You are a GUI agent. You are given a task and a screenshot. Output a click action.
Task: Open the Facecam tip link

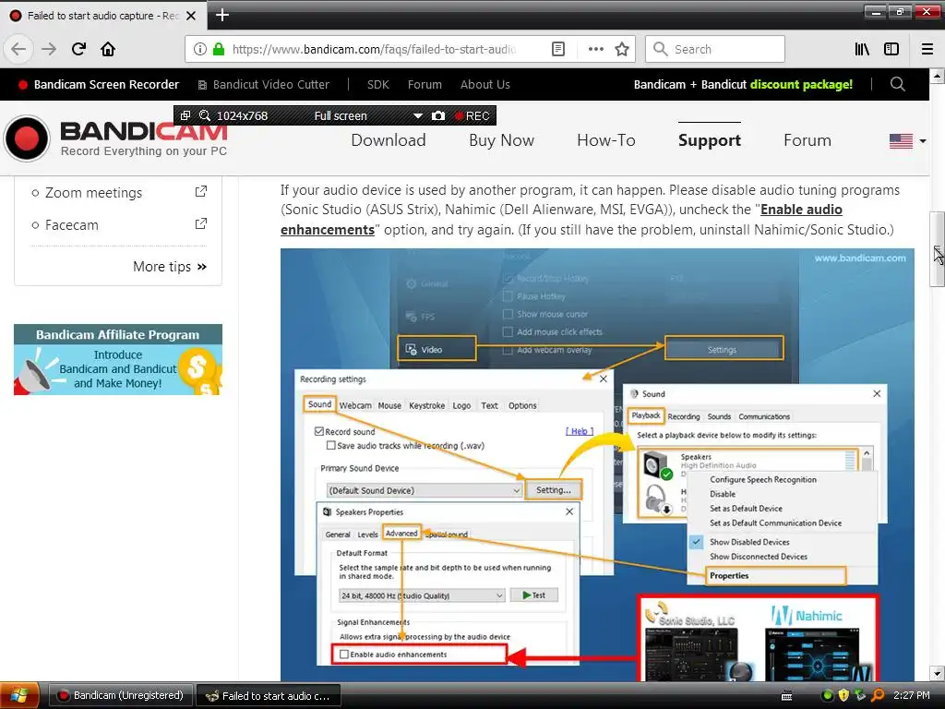(72, 225)
